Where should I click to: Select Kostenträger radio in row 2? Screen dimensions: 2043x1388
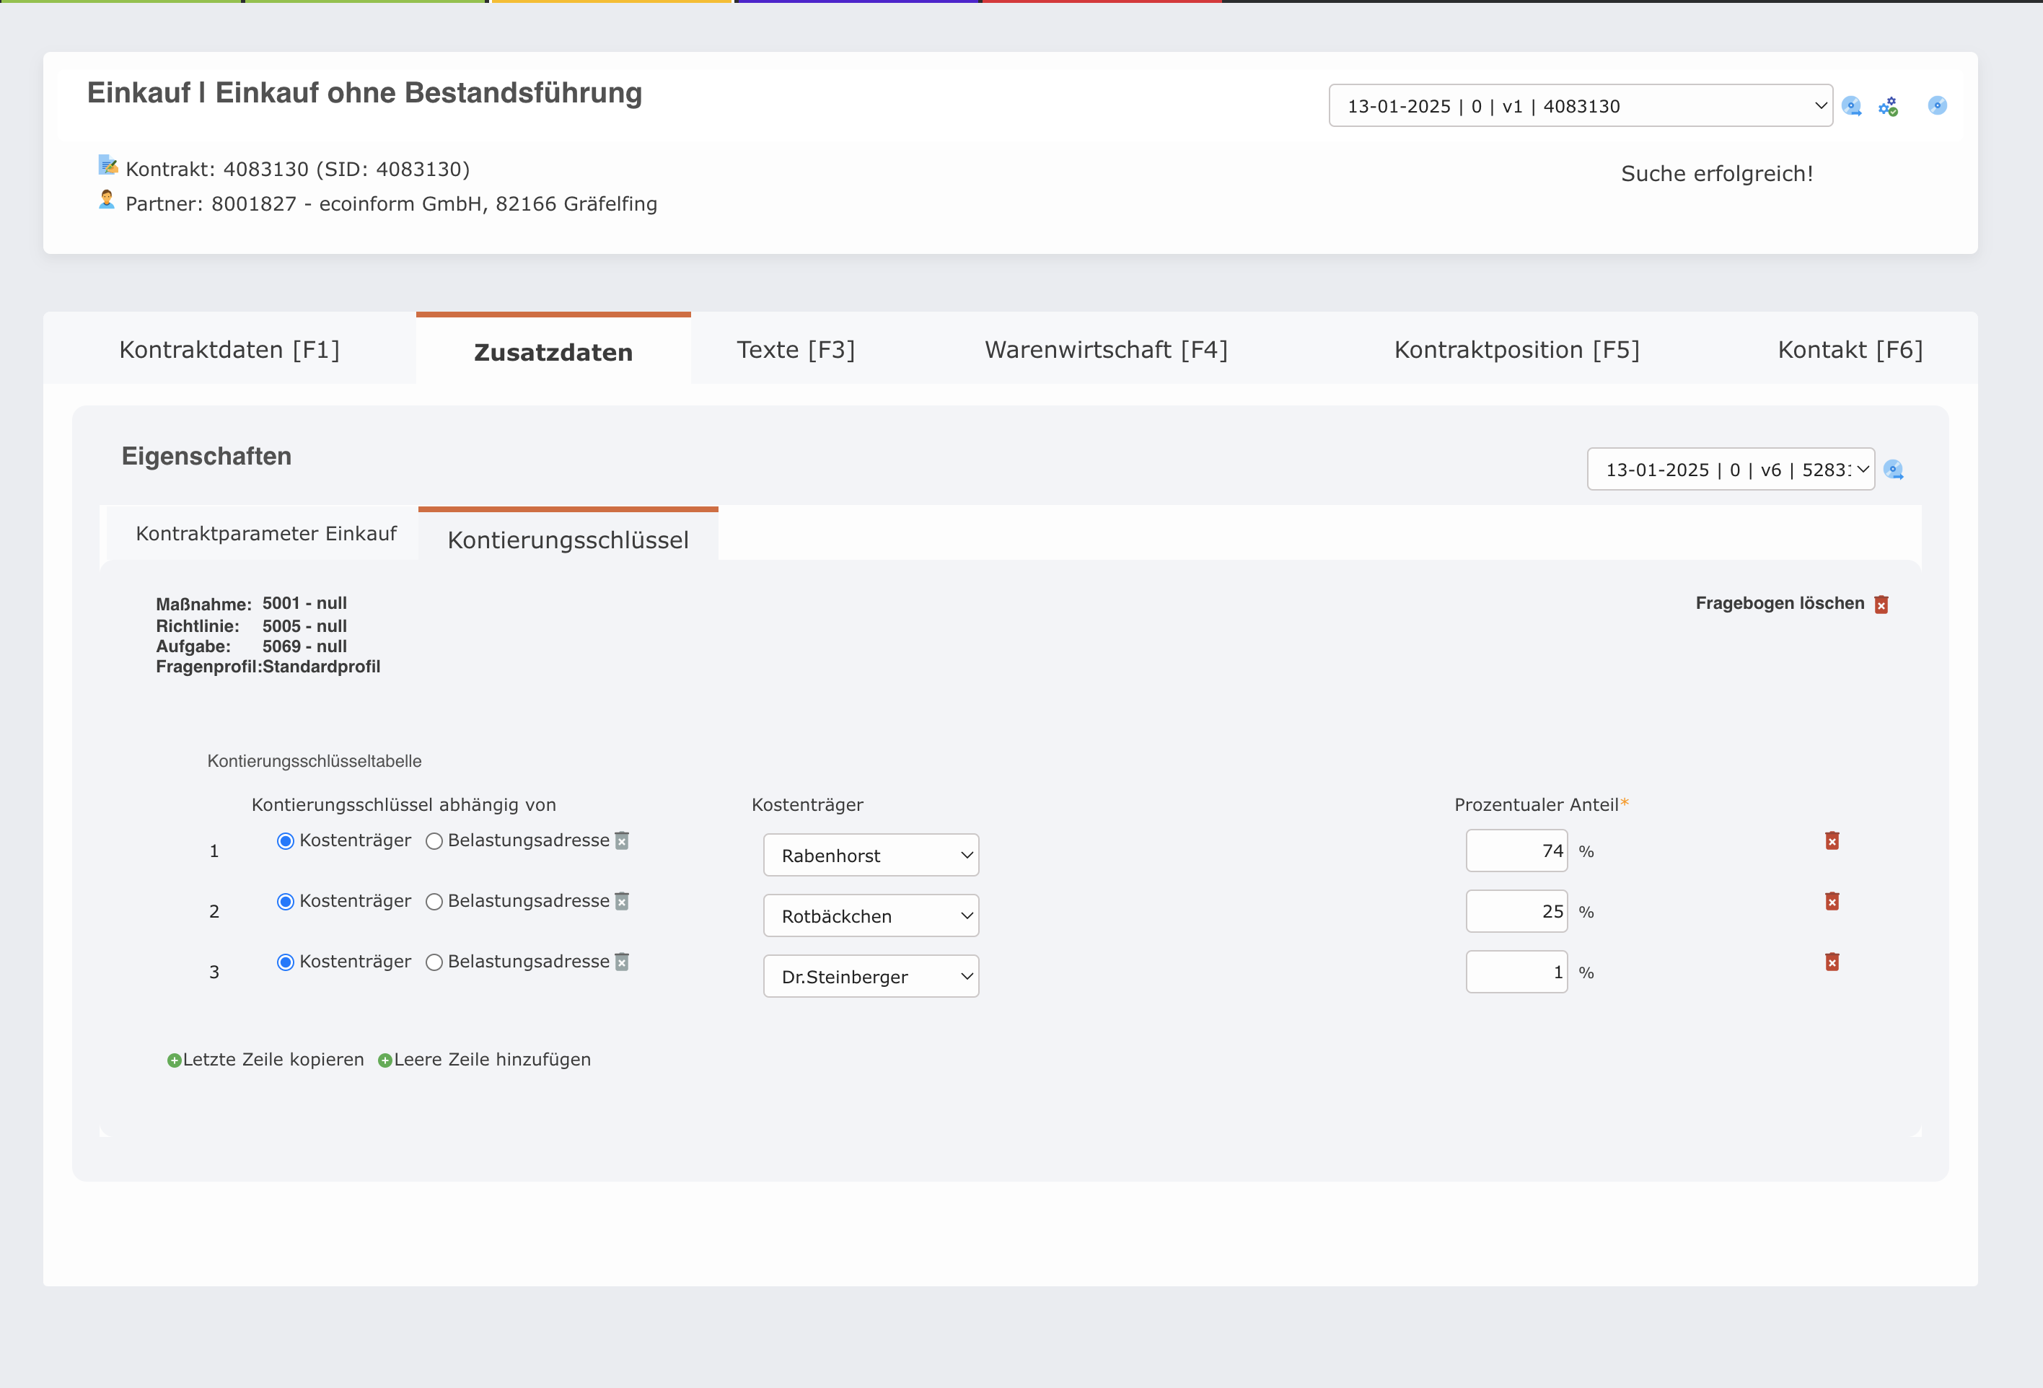[x=286, y=901]
